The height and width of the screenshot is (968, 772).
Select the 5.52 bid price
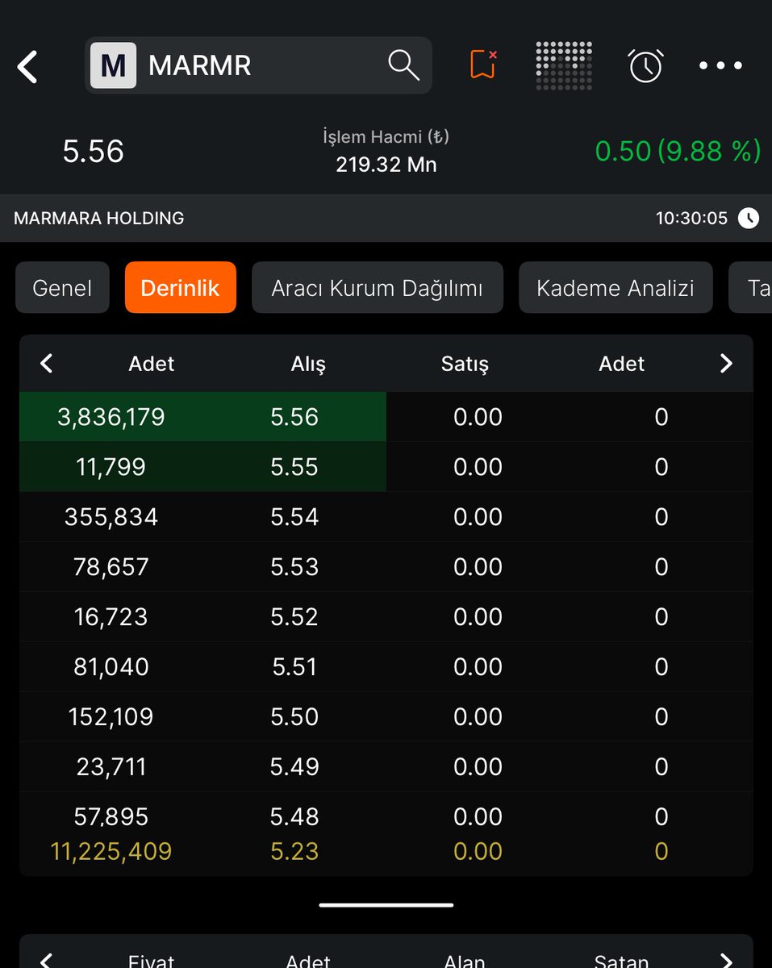pyautogui.click(x=294, y=617)
